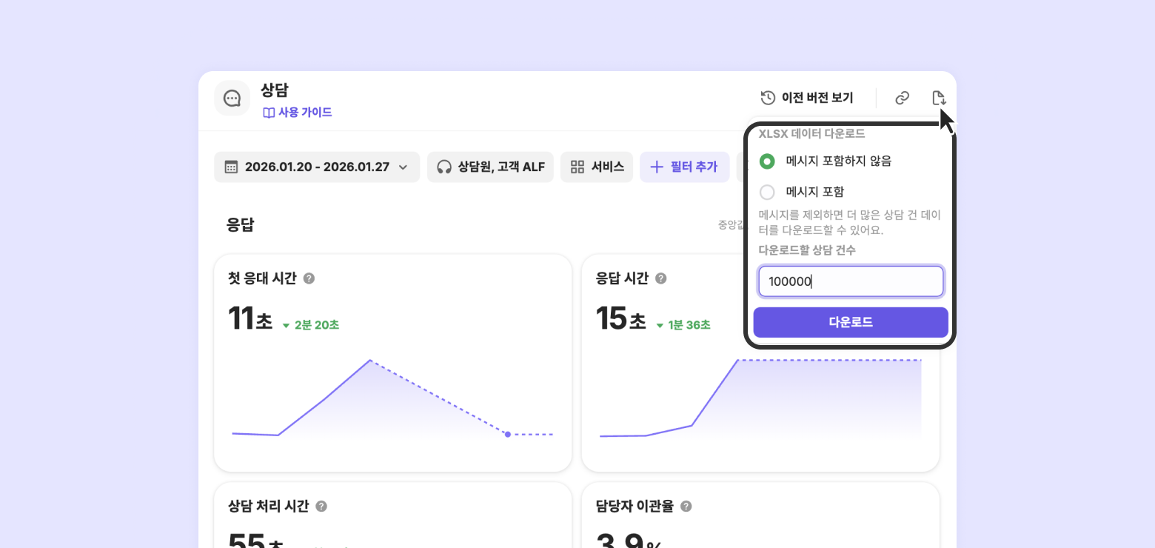The image size is (1155, 548).
Task: Click the 이전 버전 보기 button
Action: pos(807,98)
